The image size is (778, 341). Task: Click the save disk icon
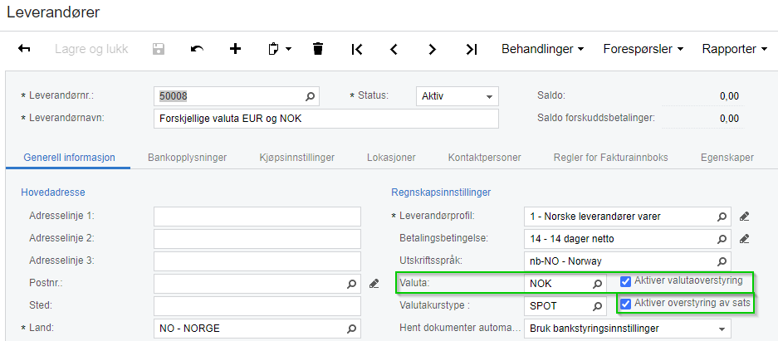pyautogui.click(x=159, y=49)
